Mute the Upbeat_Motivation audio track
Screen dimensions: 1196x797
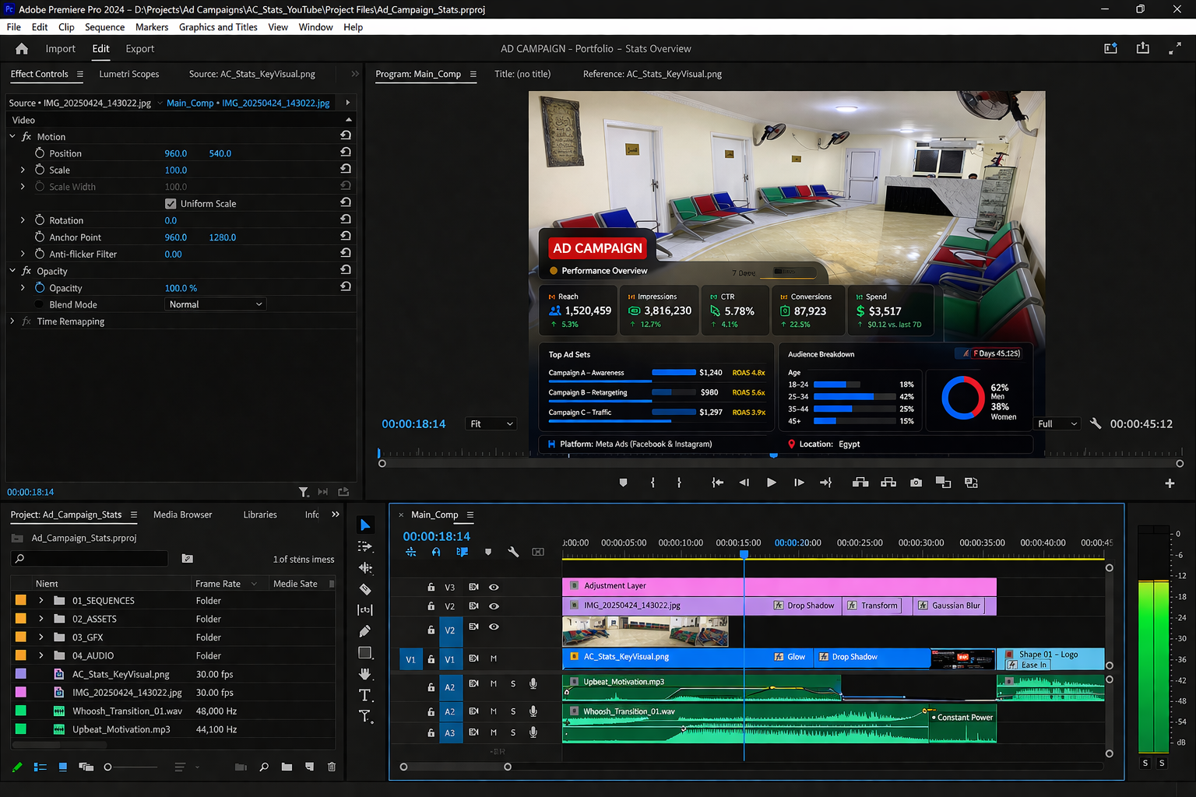pyautogui.click(x=494, y=684)
